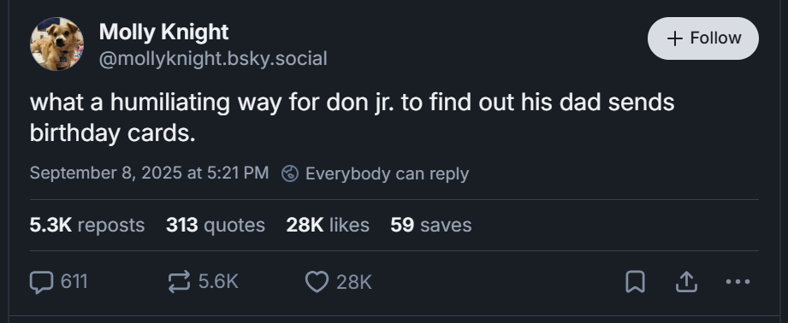Open the Molly Knight display name

[163, 32]
